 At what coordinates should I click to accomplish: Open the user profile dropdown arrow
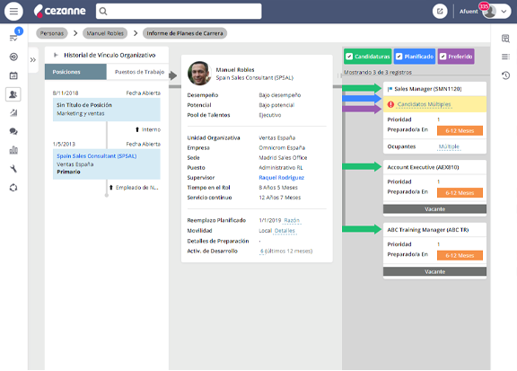pos(504,11)
